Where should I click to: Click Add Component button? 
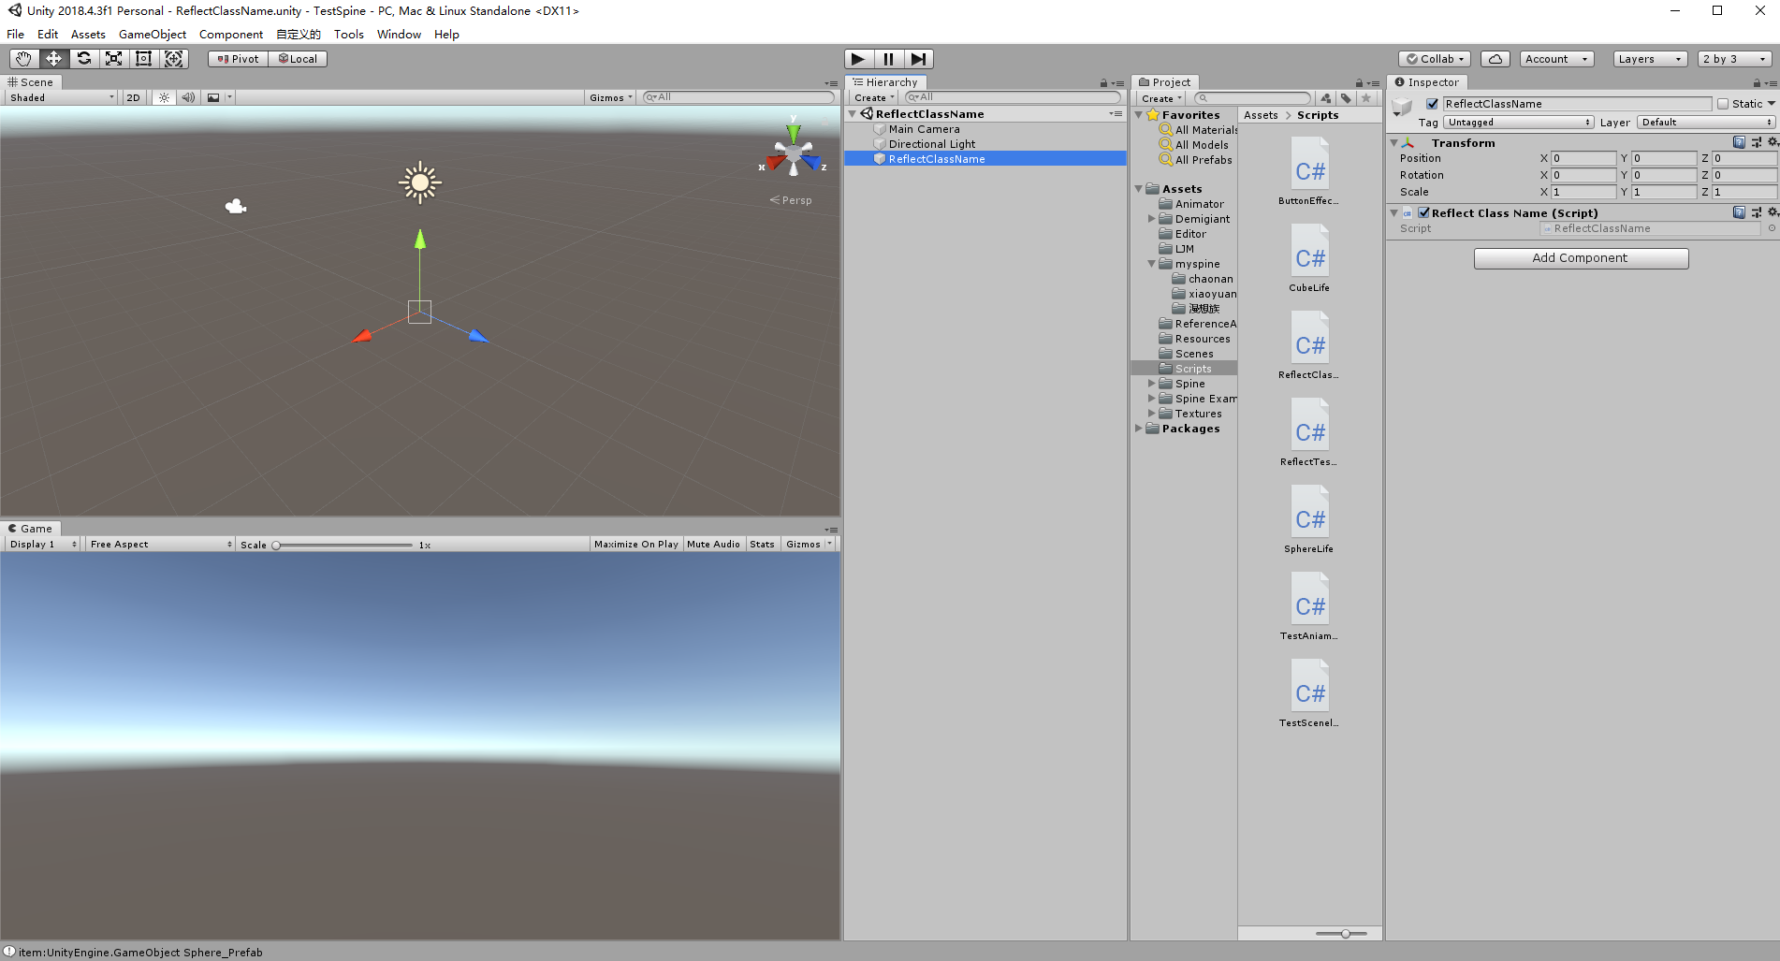point(1581,258)
